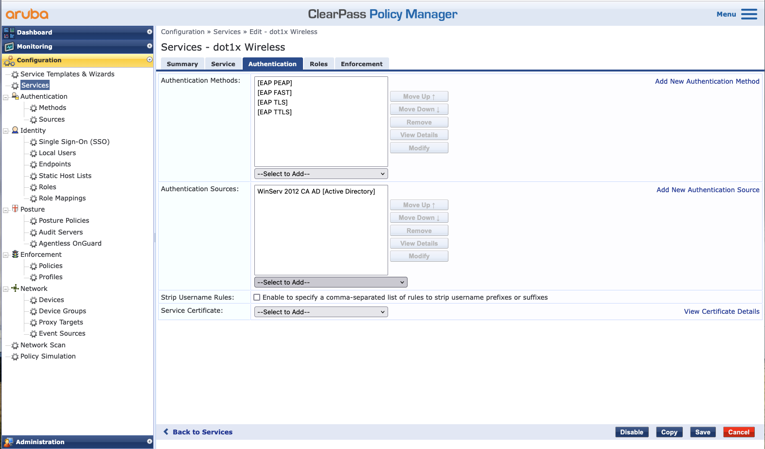Click the Posture tree shield icon
Screen dimensions: 765x449
[x=15, y=209]
